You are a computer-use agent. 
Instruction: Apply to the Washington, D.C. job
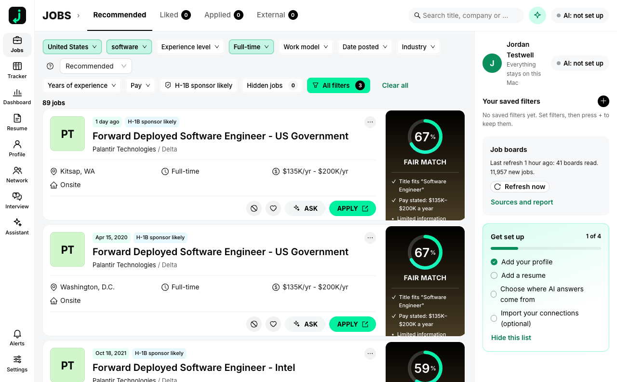352,324
